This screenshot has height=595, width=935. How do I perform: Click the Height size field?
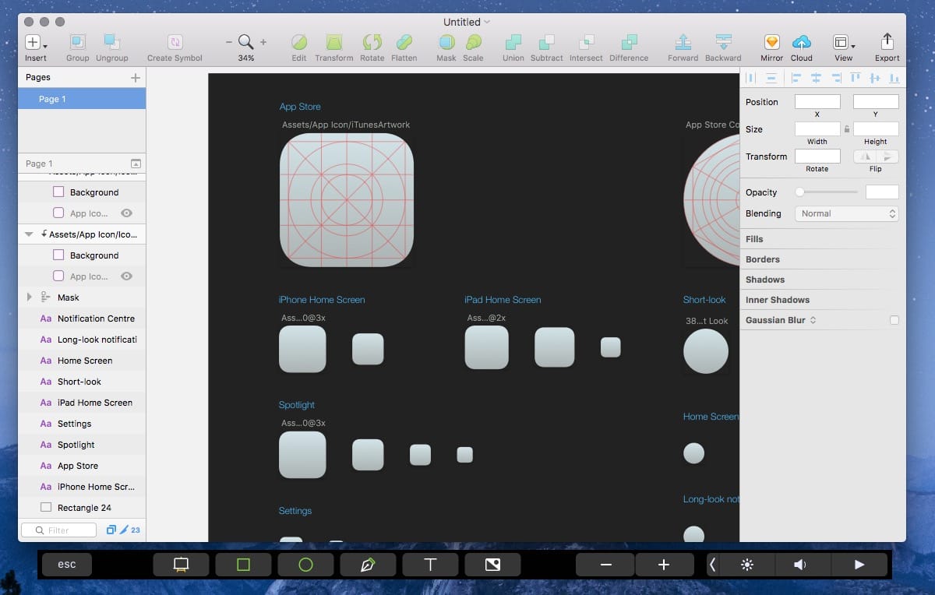tap(876, 129)
